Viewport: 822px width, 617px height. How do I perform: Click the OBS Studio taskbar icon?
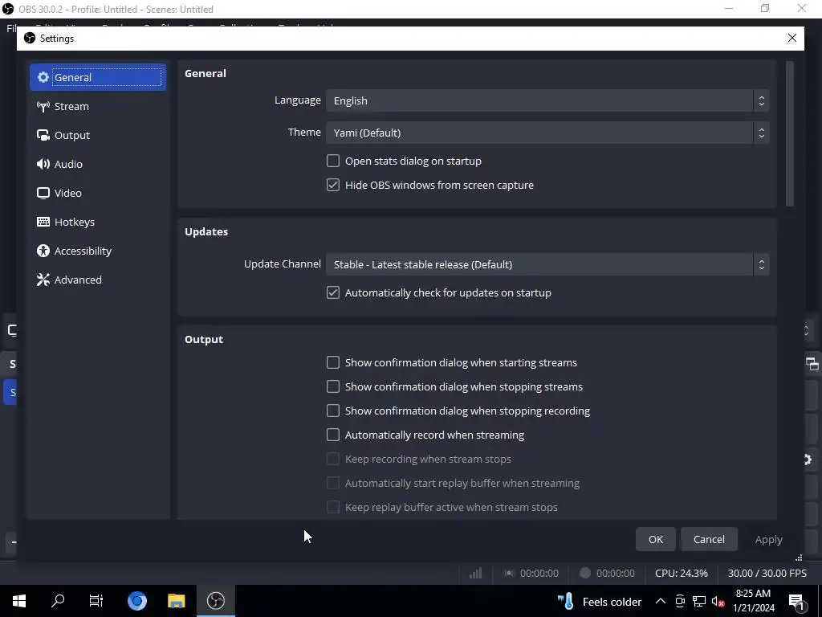tap(215, 601)
